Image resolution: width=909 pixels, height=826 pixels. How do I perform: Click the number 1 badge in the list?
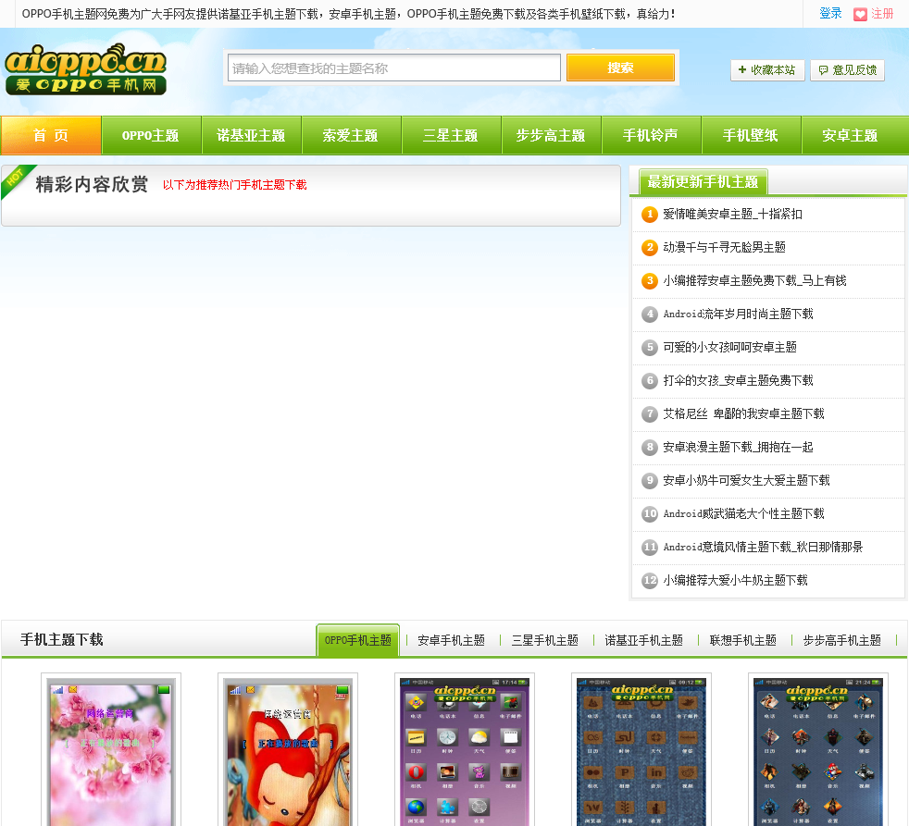click(x=650, y=215)
